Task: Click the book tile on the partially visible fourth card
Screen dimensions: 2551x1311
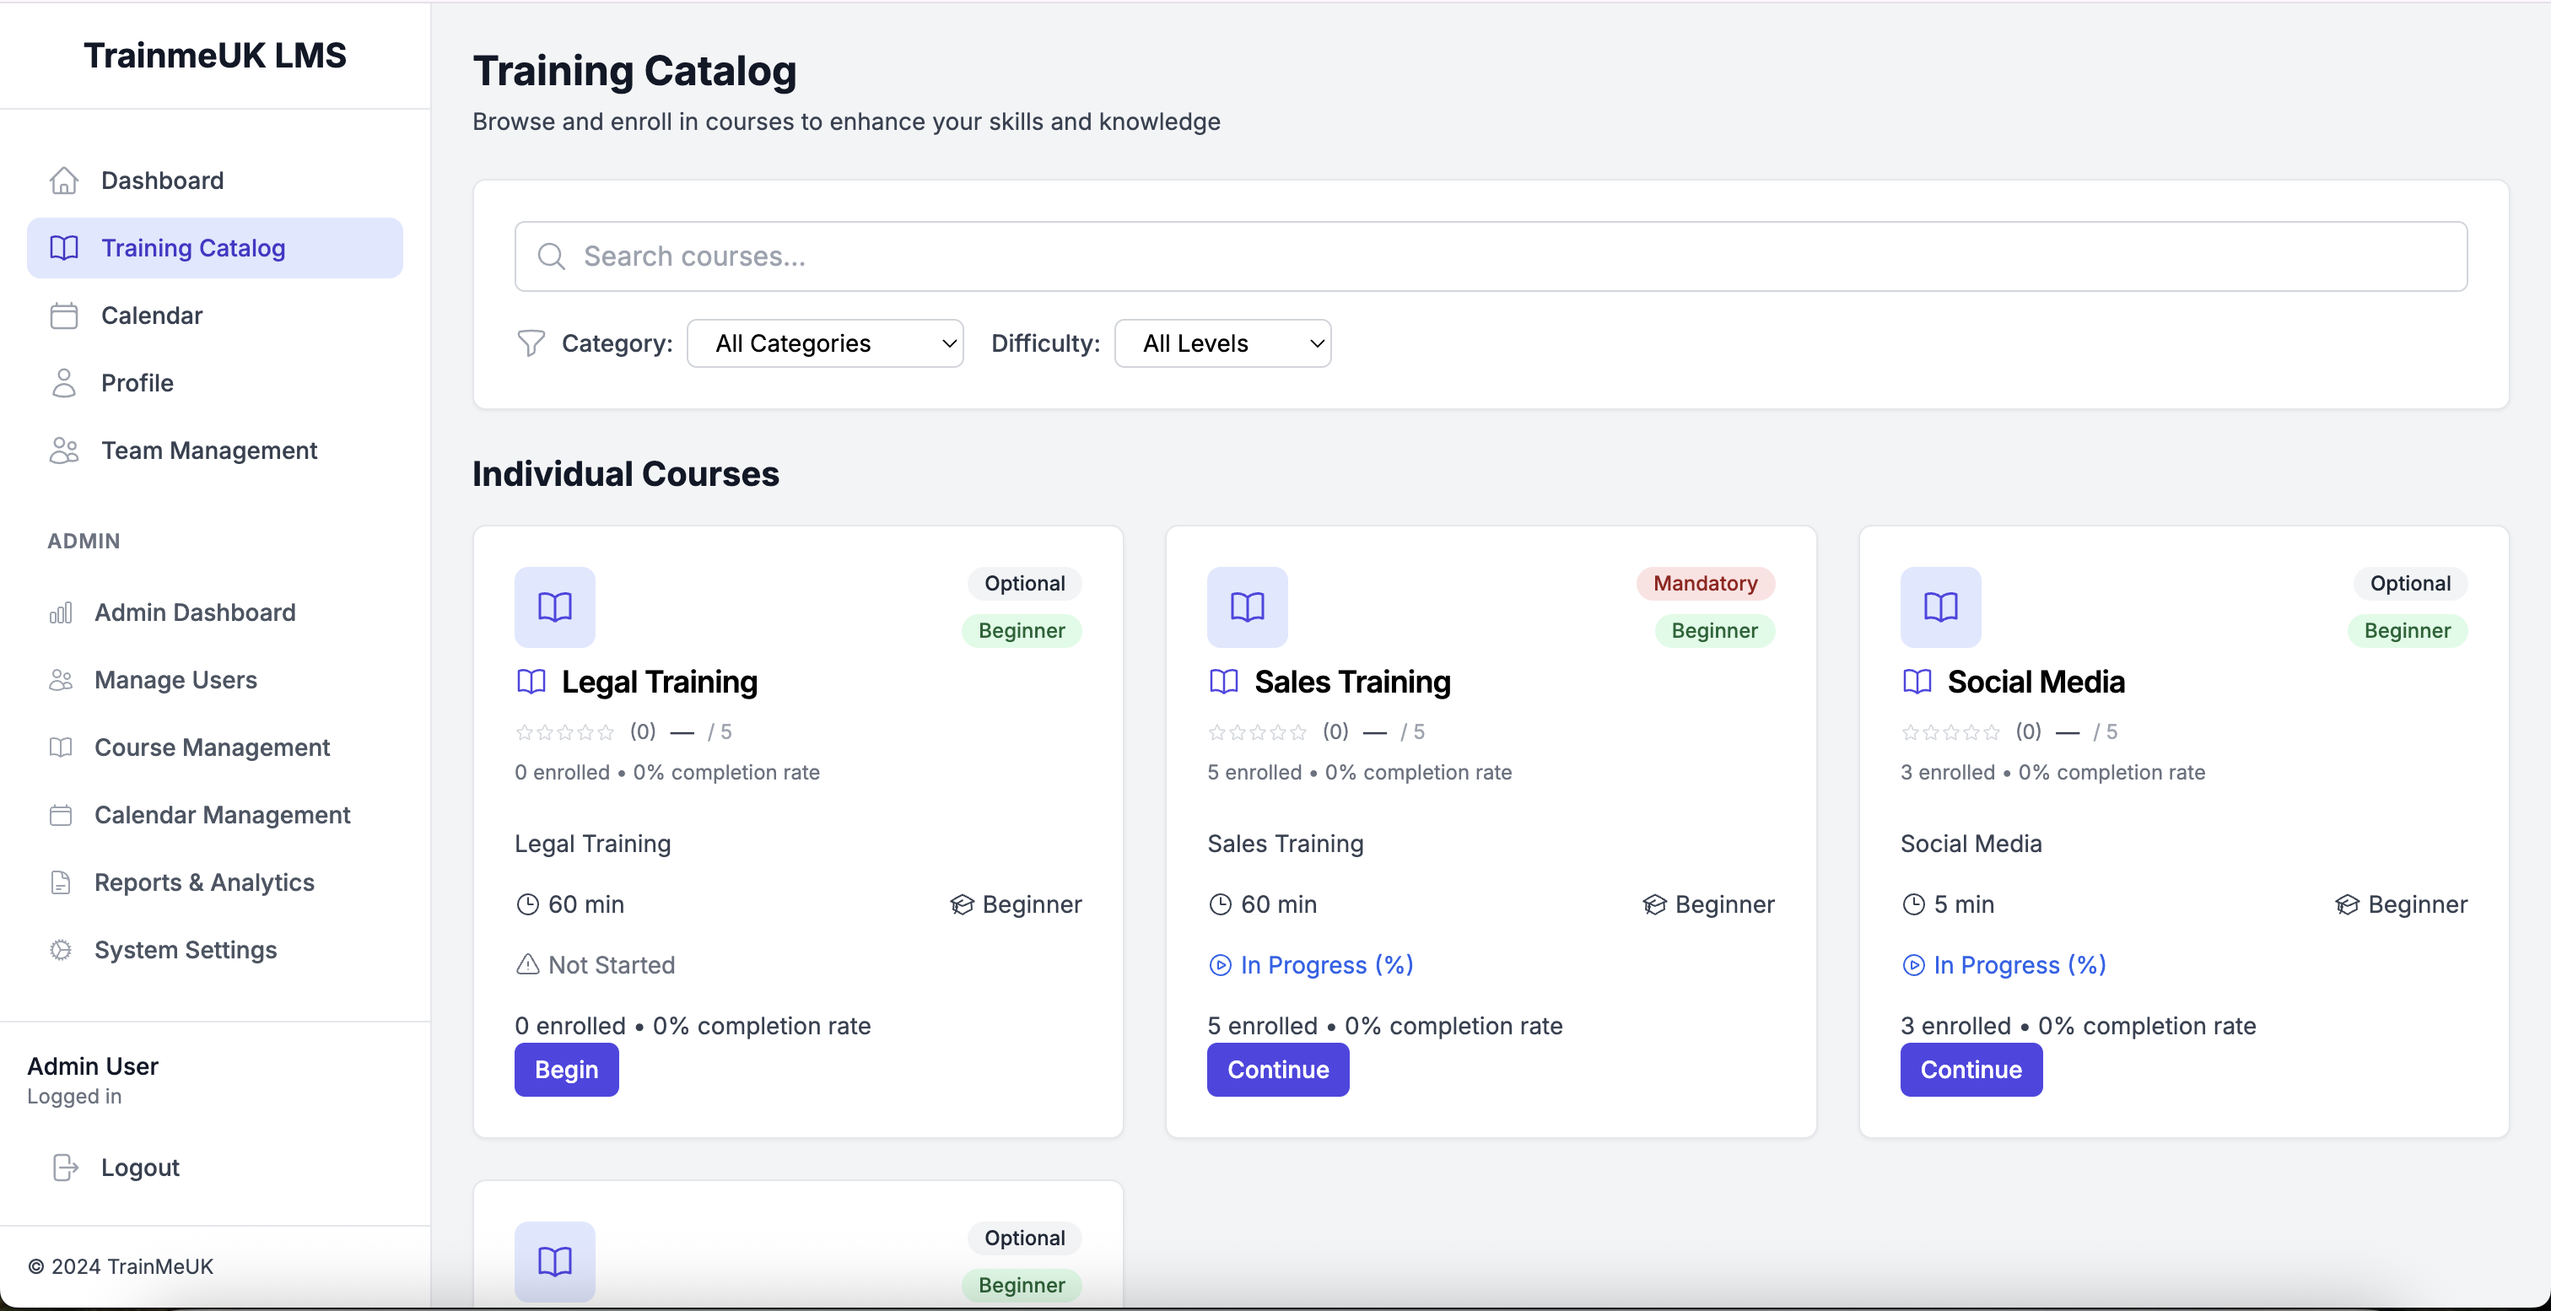Action: click(x=554, y=1260)
